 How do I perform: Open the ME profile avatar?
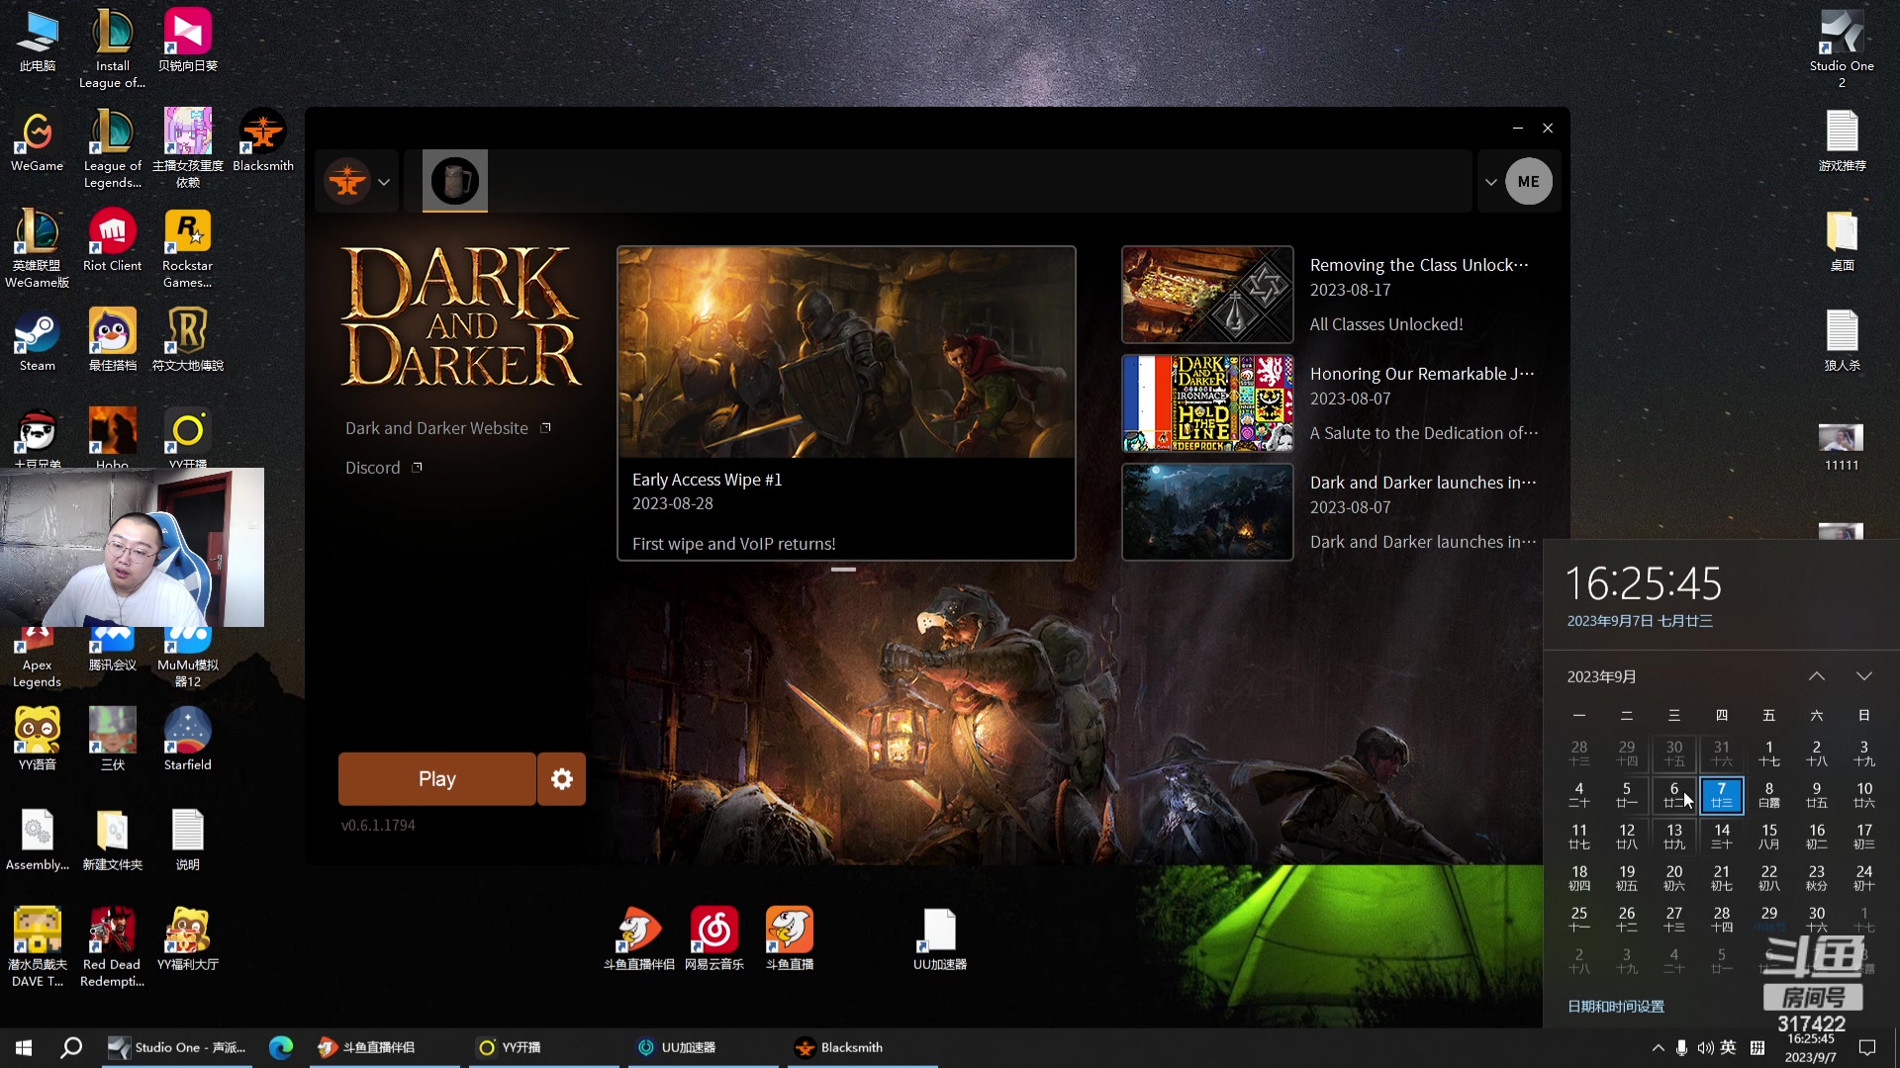coord(1528,182)
